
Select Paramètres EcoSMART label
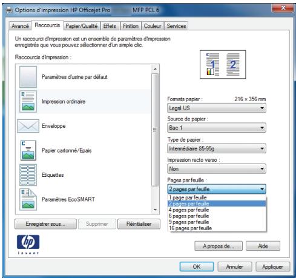[x=68, y=199]
